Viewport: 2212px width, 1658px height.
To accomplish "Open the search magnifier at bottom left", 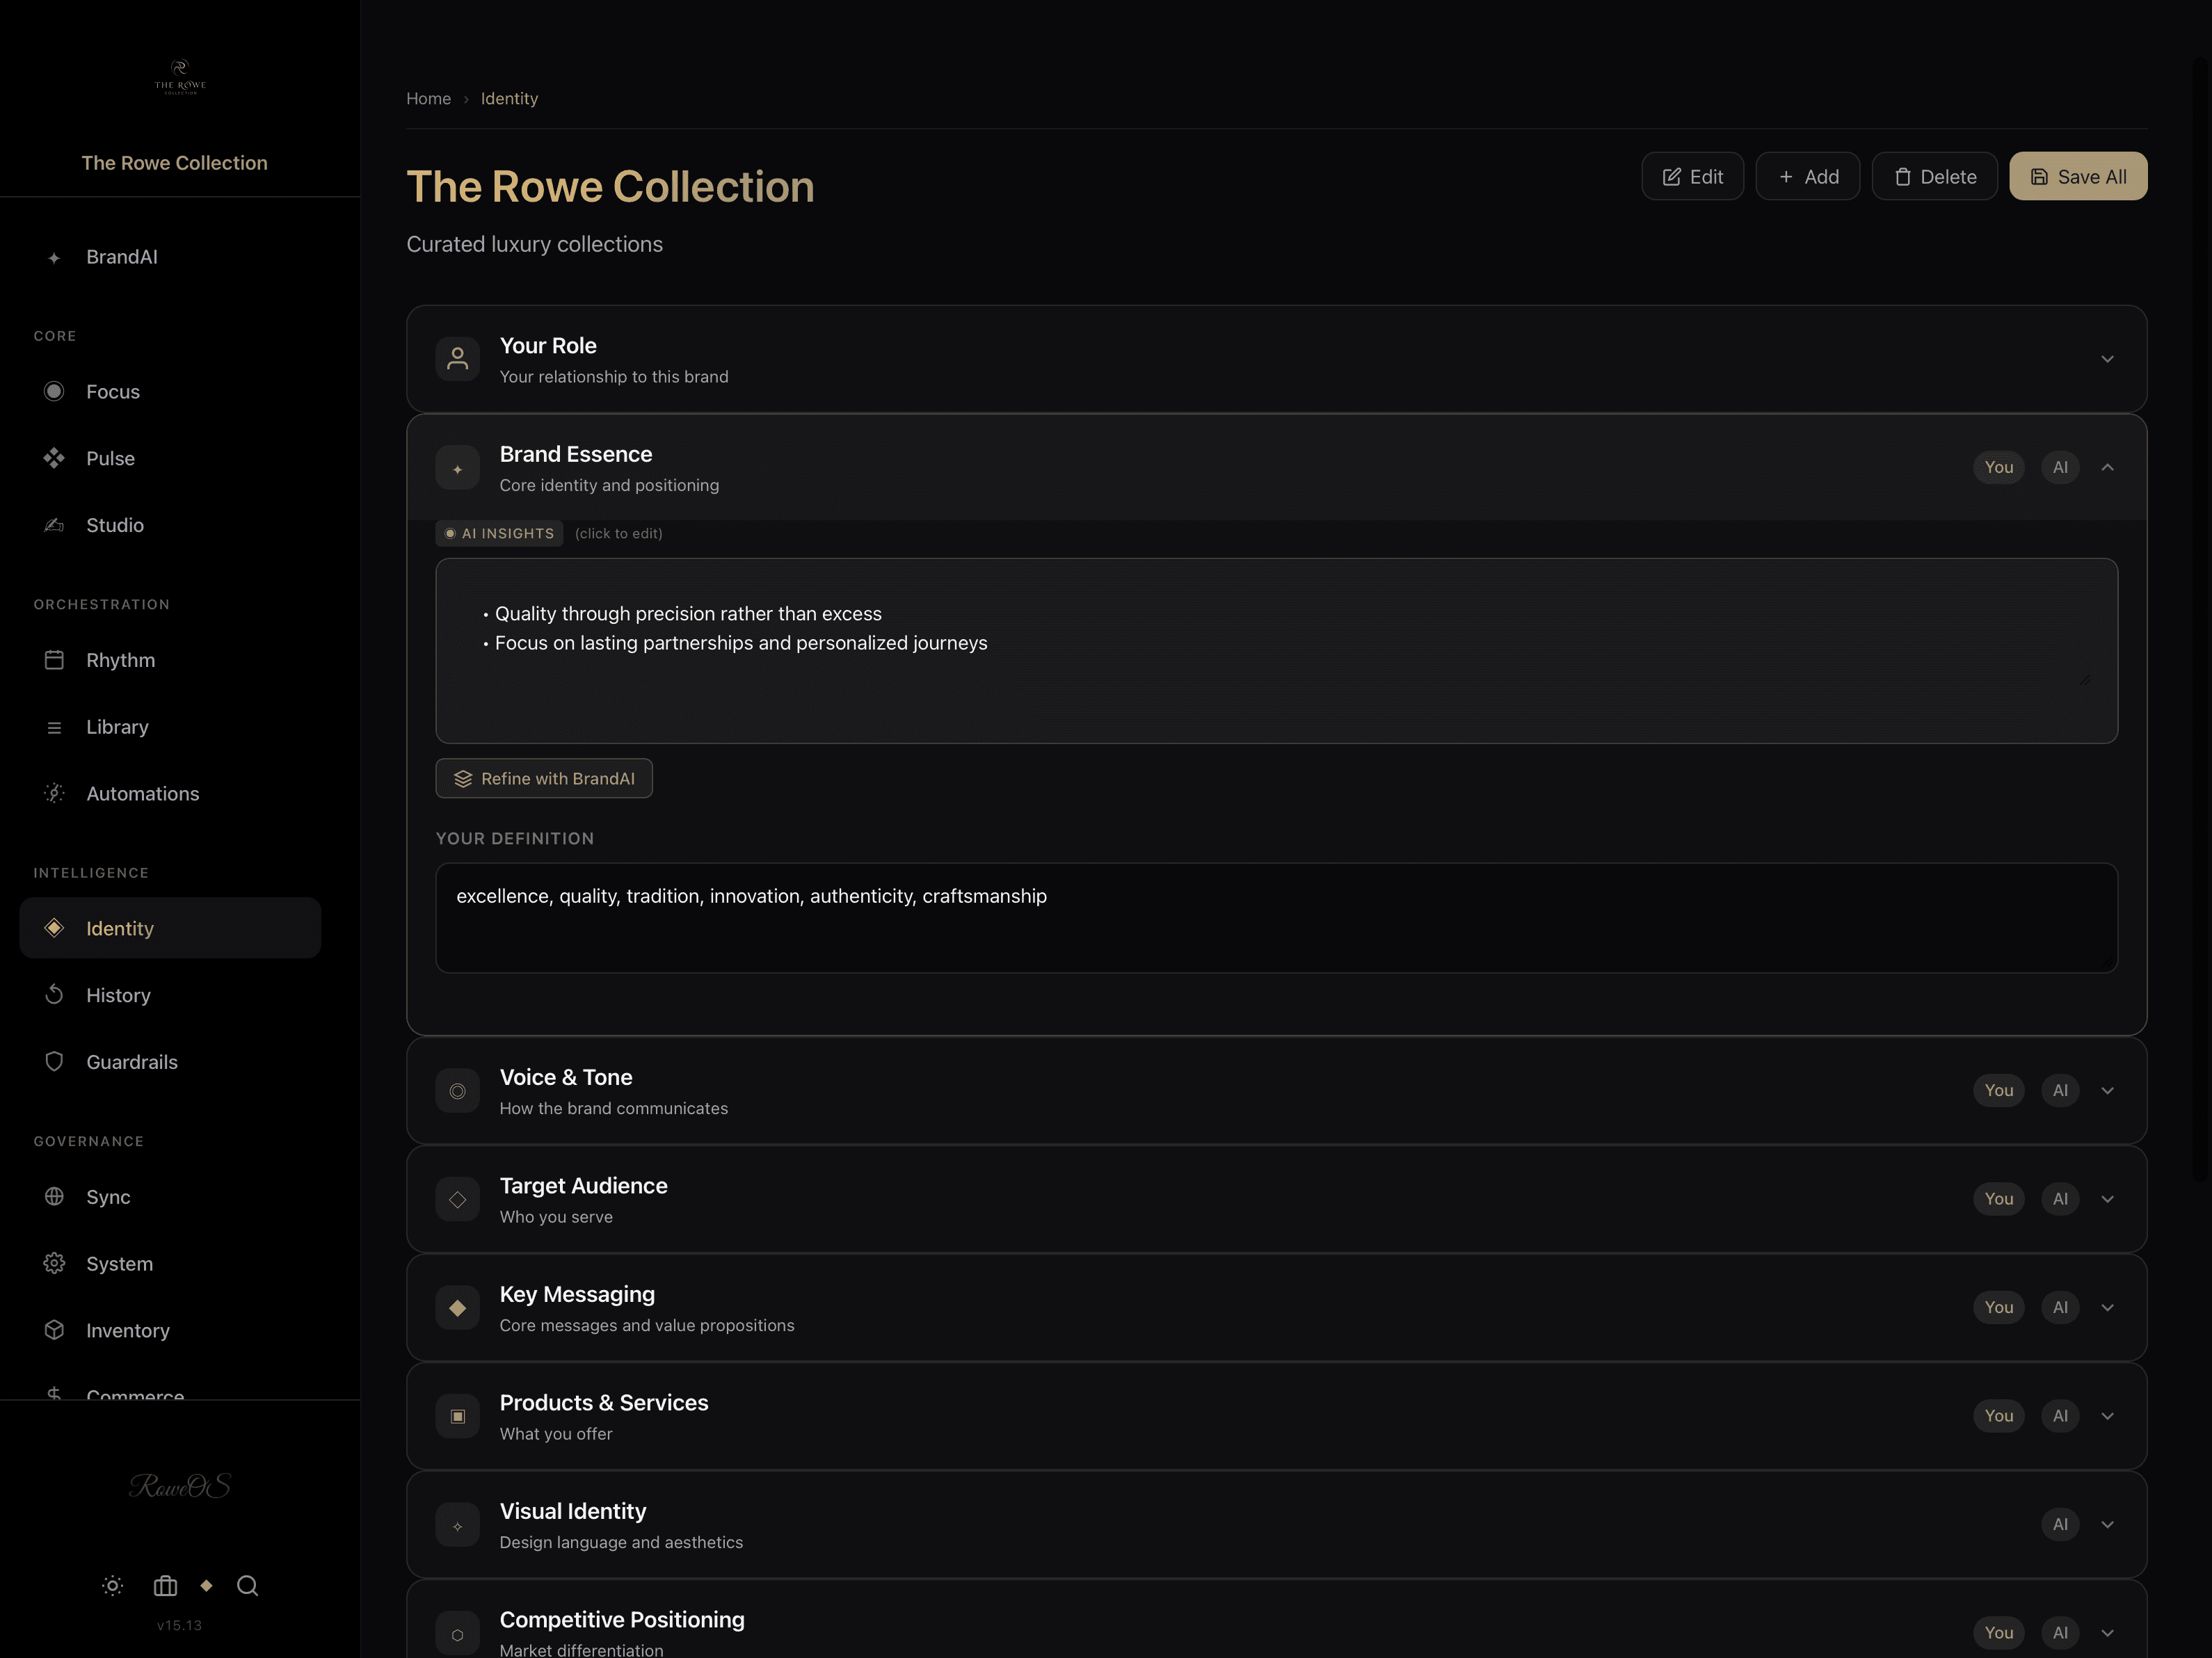I will coord(247,1586).
